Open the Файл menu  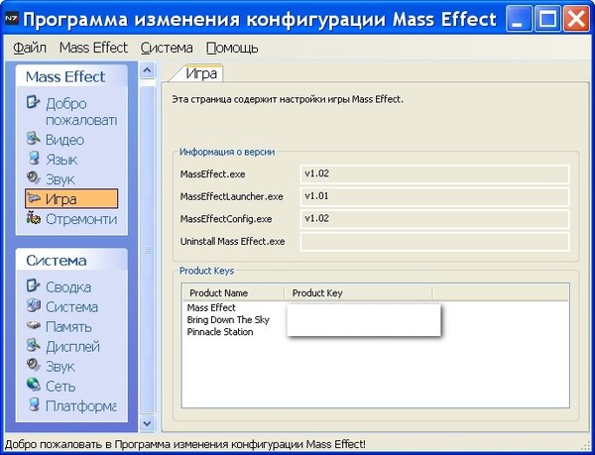[x=30, y=49]
